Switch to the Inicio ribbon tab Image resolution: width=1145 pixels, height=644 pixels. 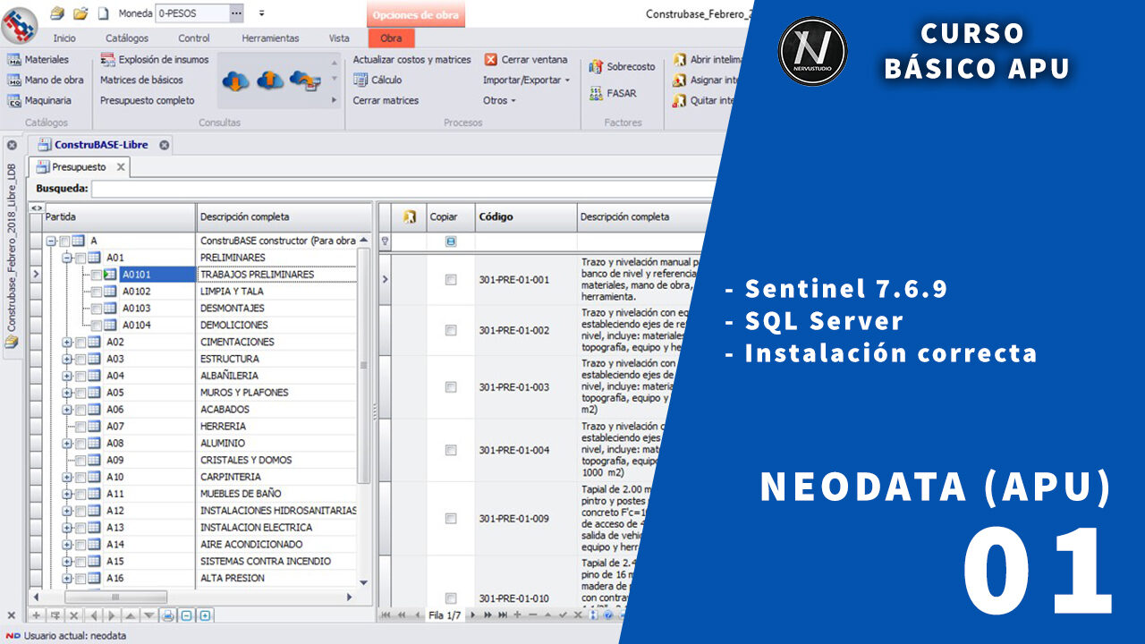click(x=64, y=38)
